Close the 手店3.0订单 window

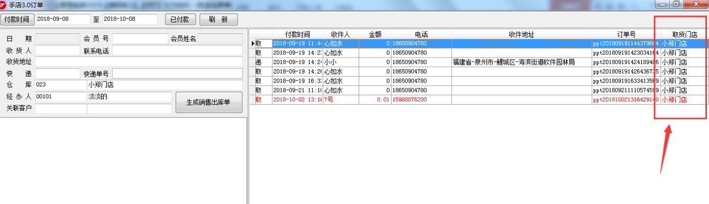pyautogui.click(x=695, y=4)
